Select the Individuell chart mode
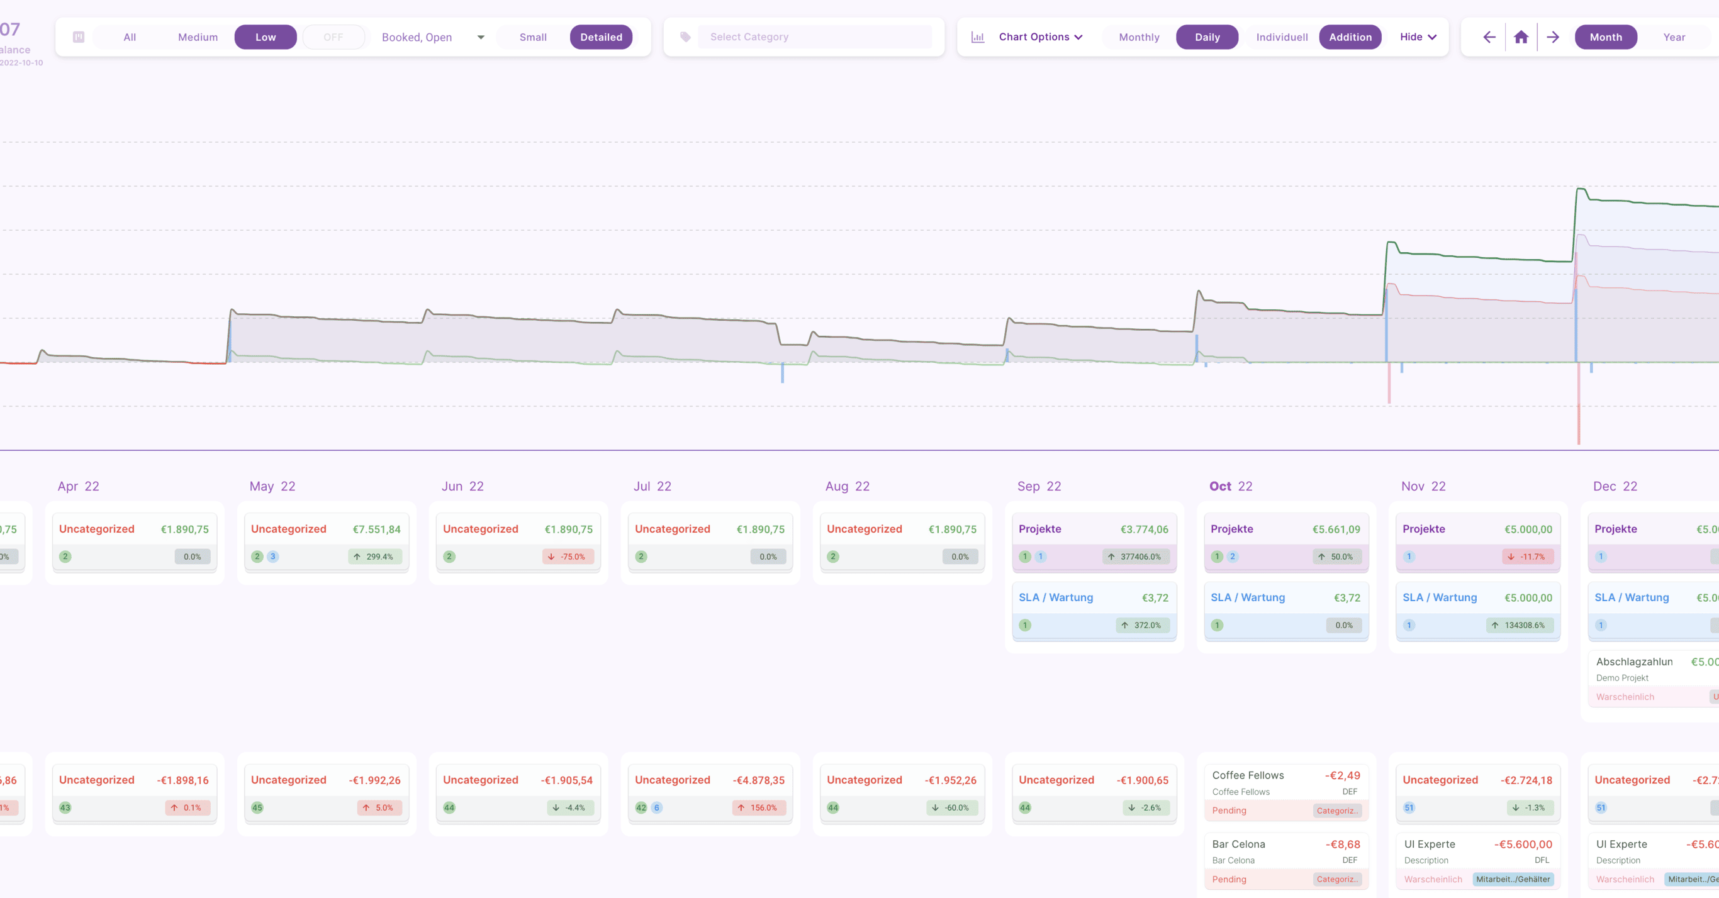Screen dimensions: 1719x898 (x=1281, y=37)
